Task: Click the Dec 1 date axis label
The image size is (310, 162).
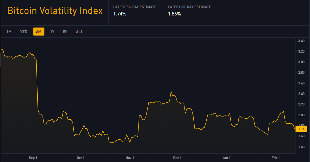Action: coord(177,158)
